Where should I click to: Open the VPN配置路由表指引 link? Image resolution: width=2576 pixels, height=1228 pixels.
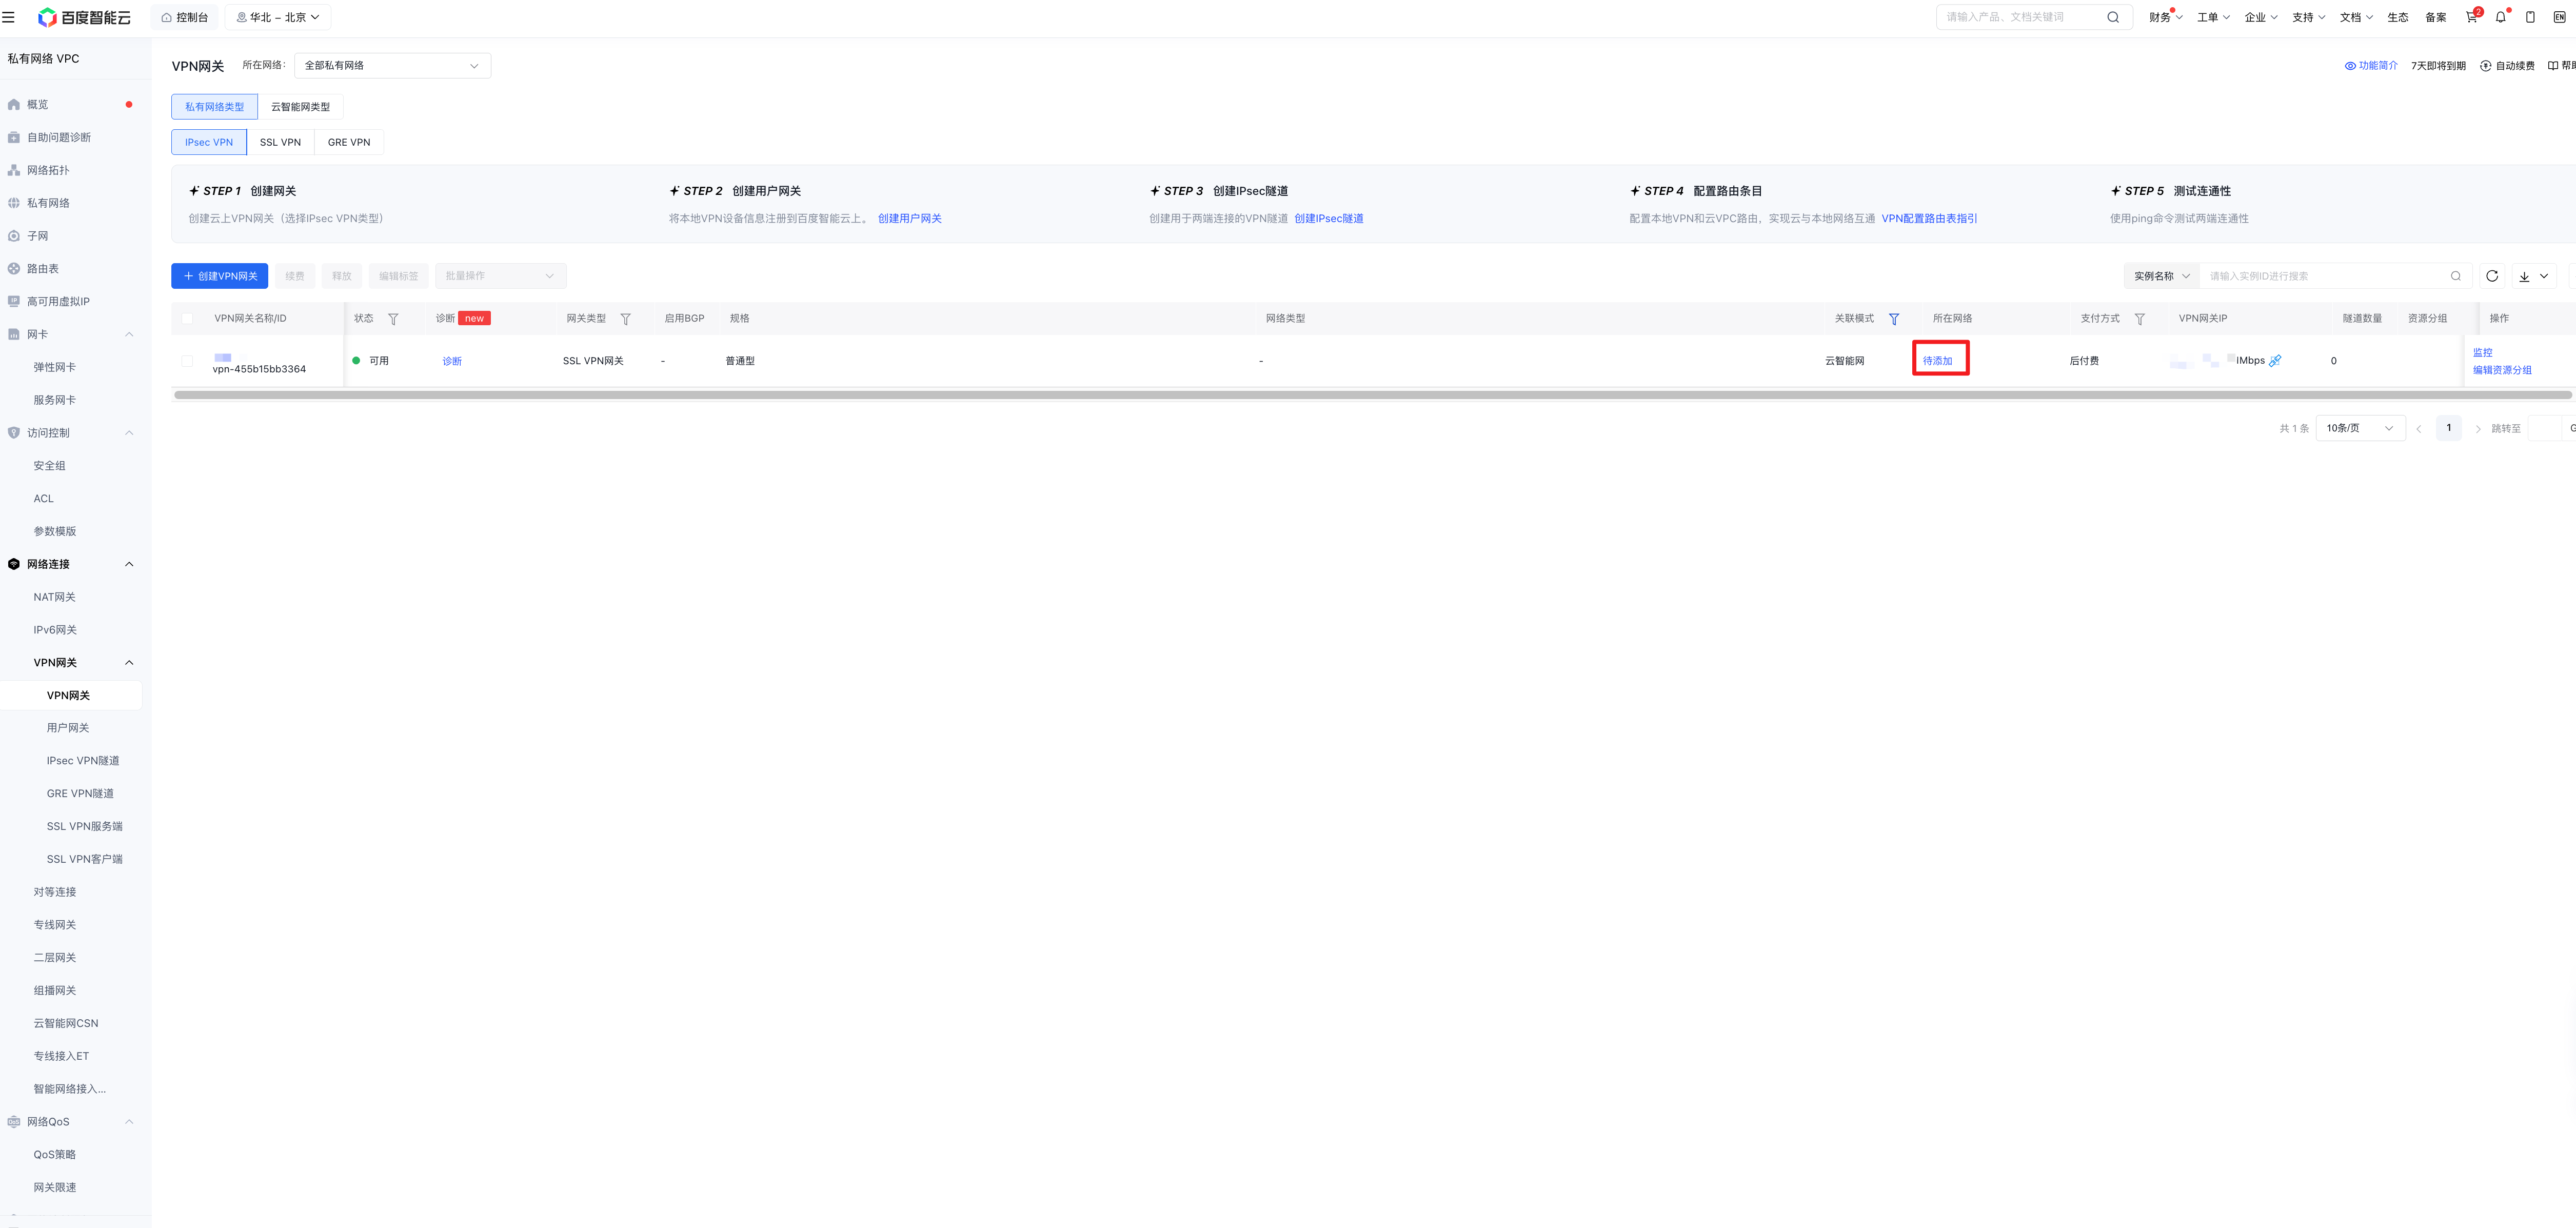pos(1929,219)
